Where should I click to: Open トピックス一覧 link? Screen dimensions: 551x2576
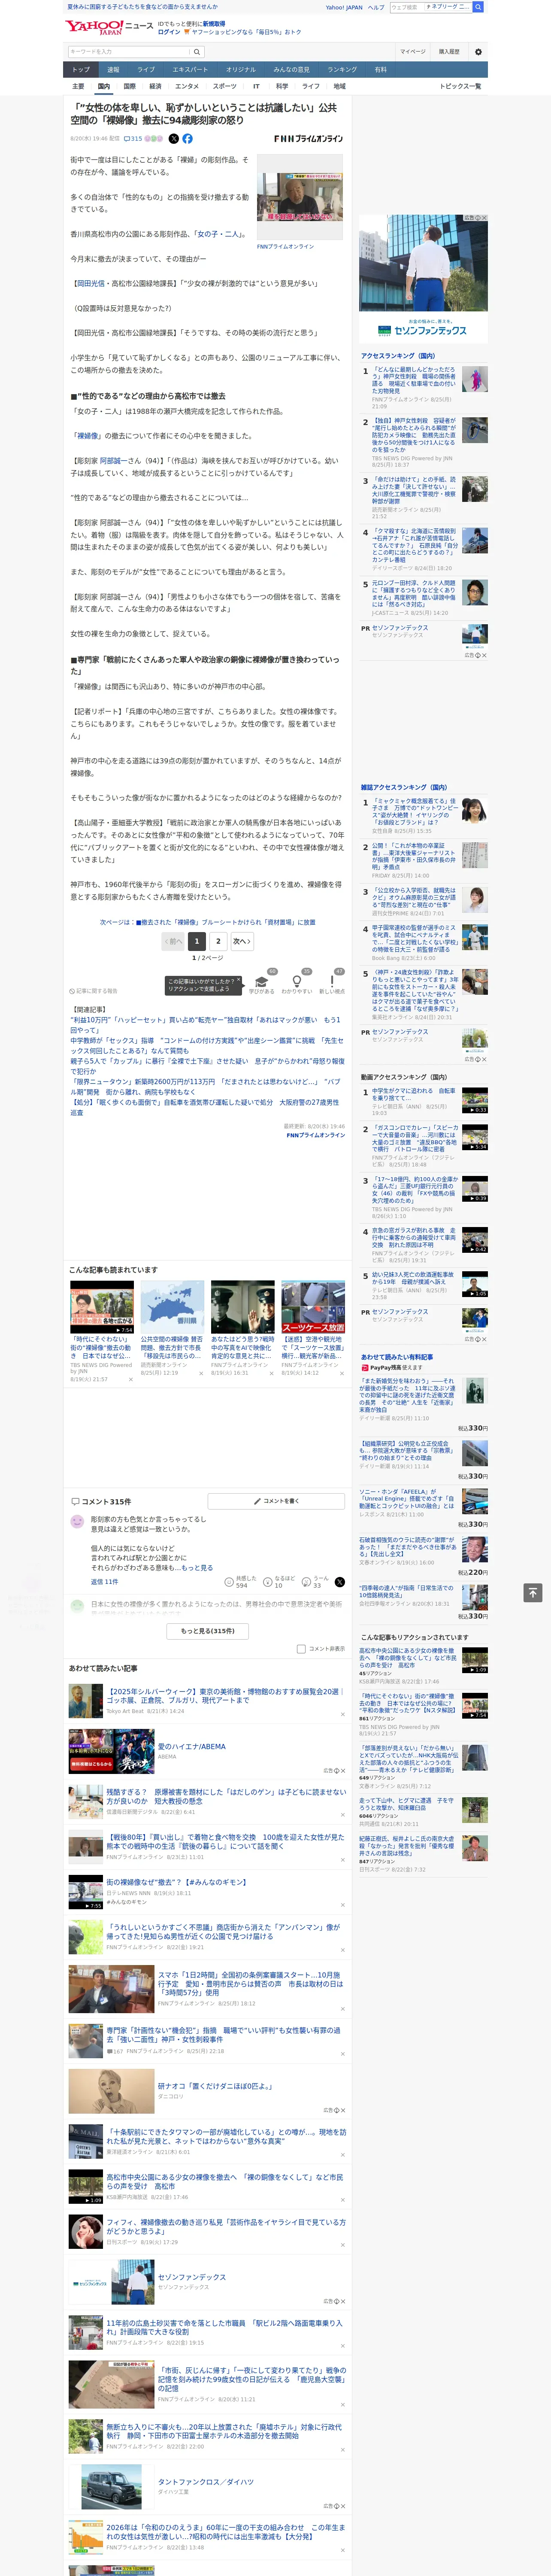point(460,86)
